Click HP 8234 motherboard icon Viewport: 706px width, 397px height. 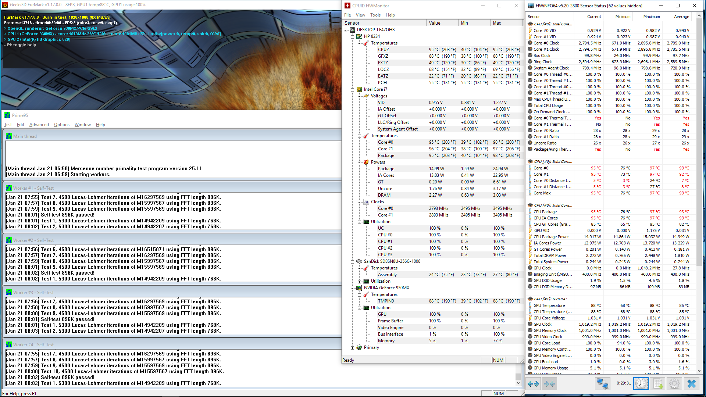pos(359,36)
